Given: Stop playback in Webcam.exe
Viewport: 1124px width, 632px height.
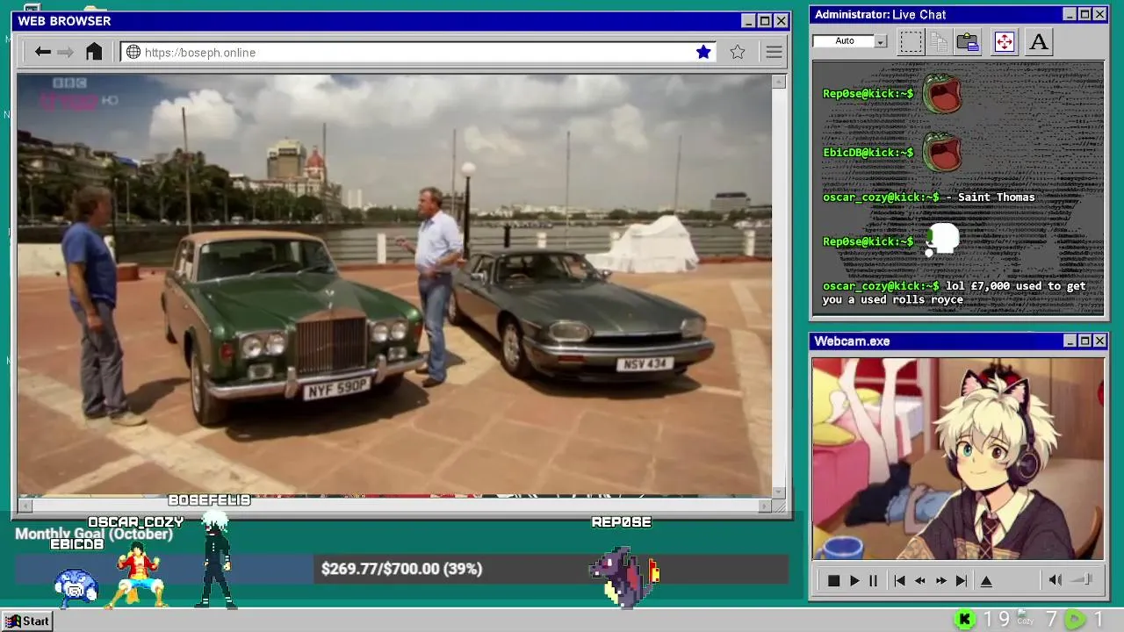Looking at the screenshot, I should [833, 580].
